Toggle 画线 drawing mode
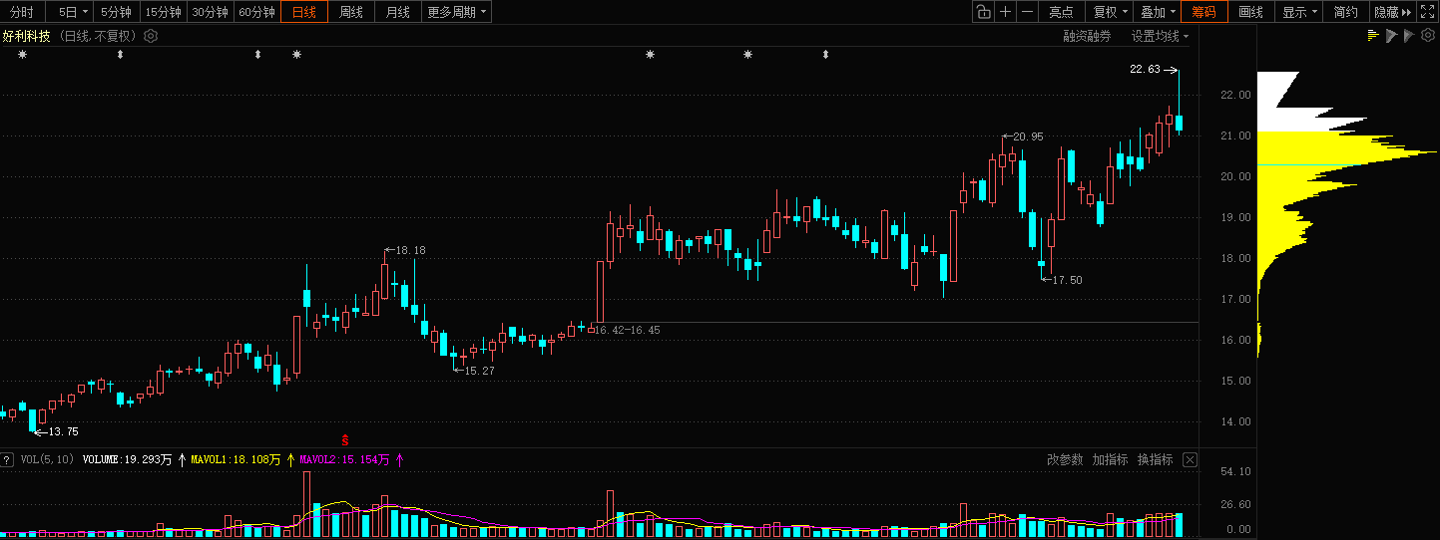Image resolution: width=1440 pixels, height=540 pixels. coord(1251,12)
